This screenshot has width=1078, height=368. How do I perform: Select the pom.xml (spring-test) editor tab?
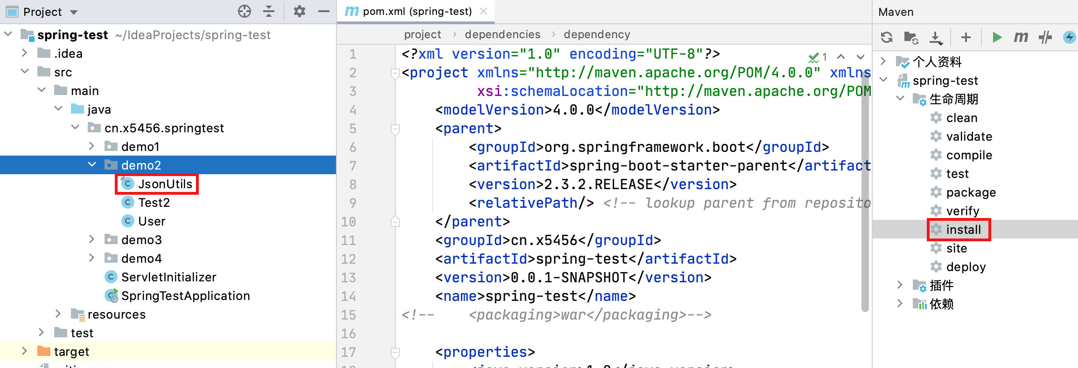(x=417, y=11)
